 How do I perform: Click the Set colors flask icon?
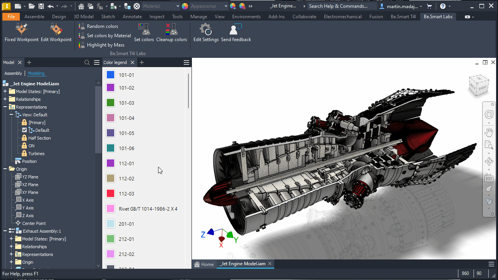click(144, 29)
